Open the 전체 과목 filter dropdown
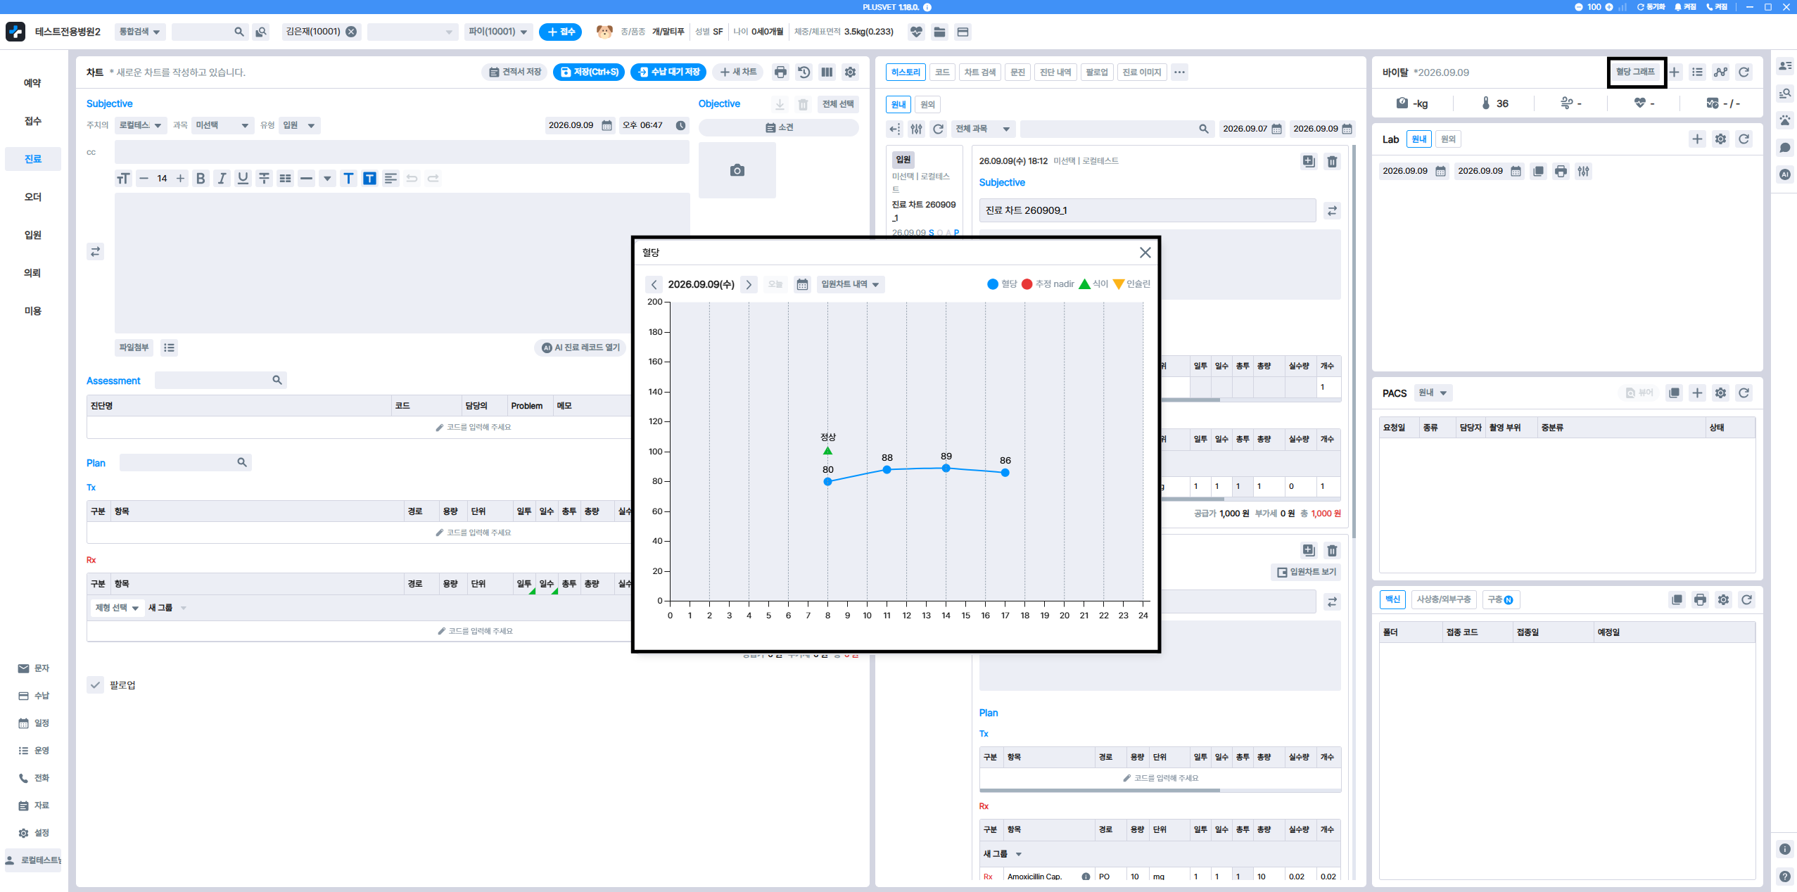 pos(982,129)
